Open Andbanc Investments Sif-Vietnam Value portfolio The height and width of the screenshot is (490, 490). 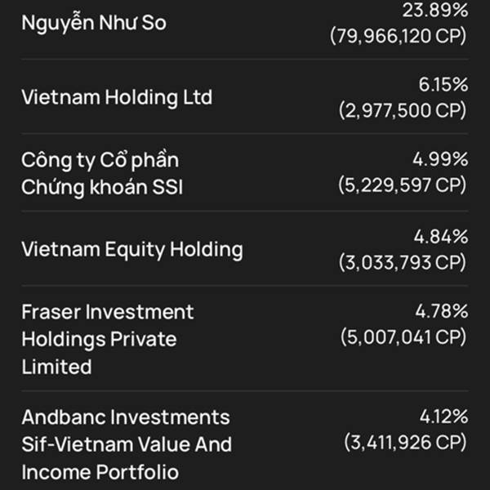click(x=127, y=445)
